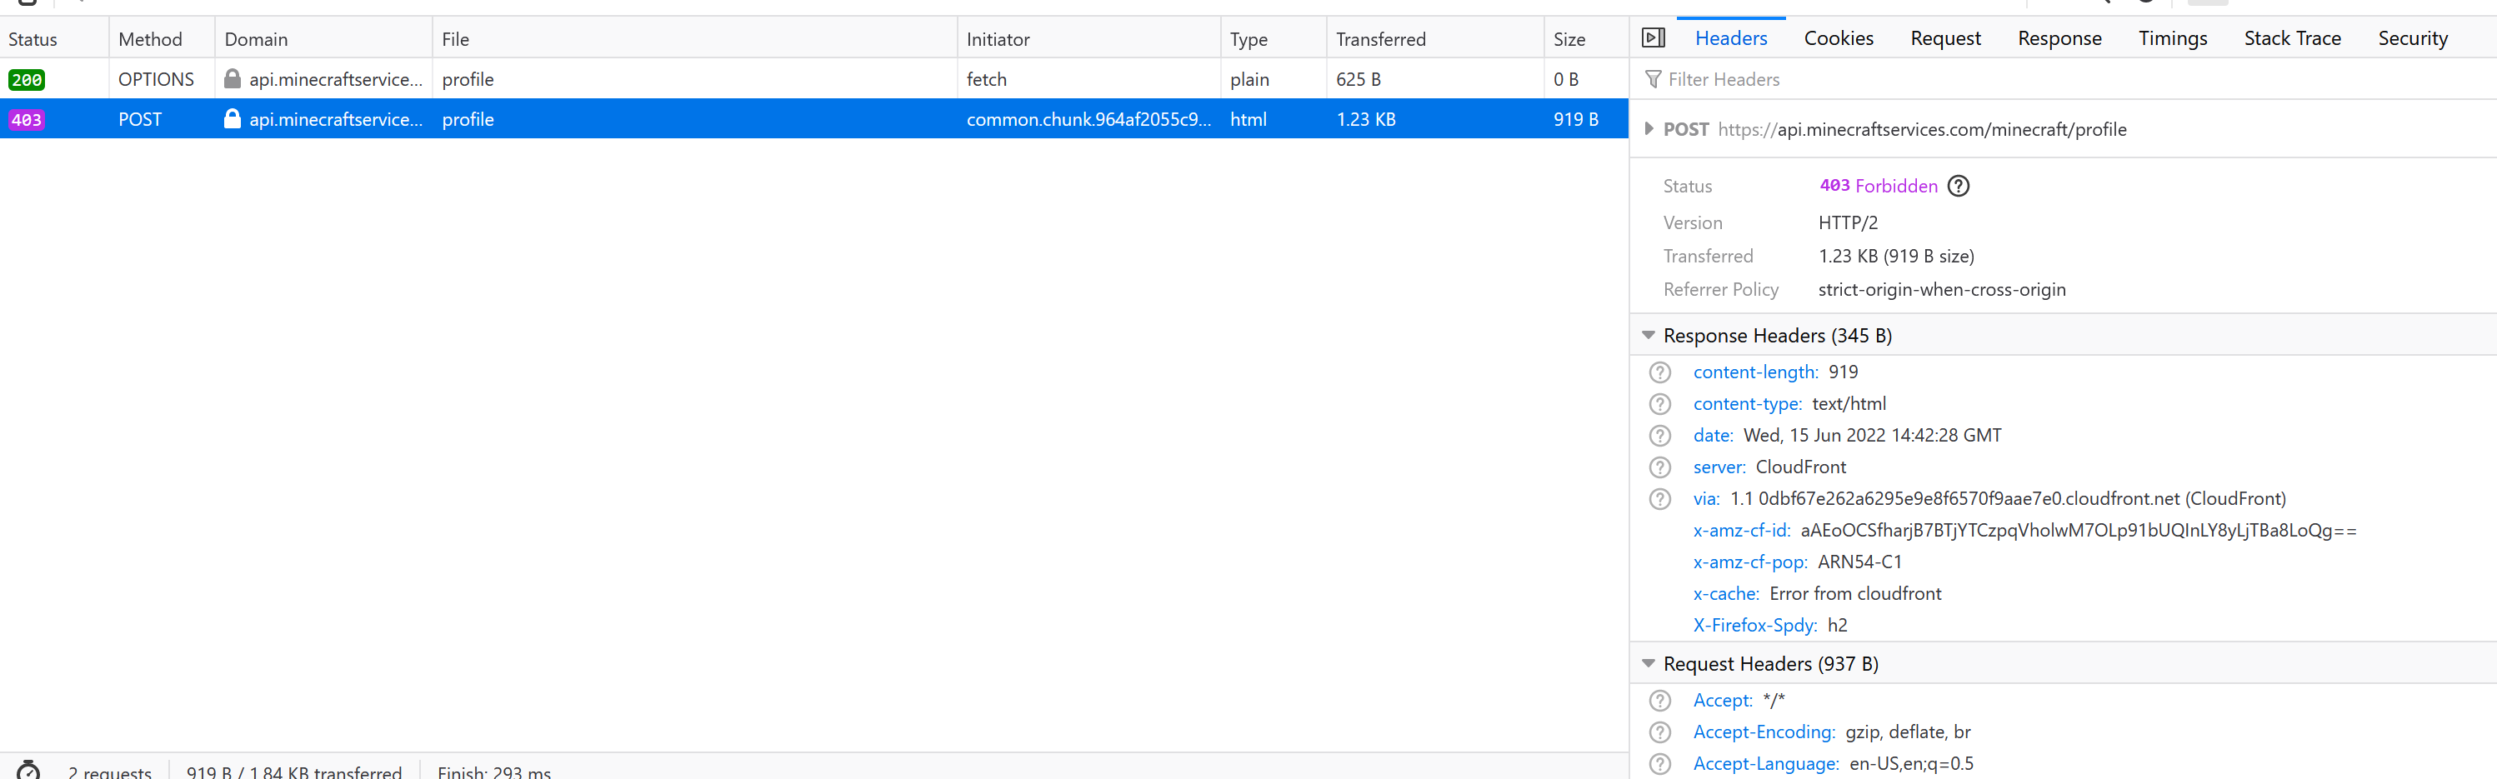Click the 403 Forbidden status text
2497x779 pixels.
coord(1879,186)
